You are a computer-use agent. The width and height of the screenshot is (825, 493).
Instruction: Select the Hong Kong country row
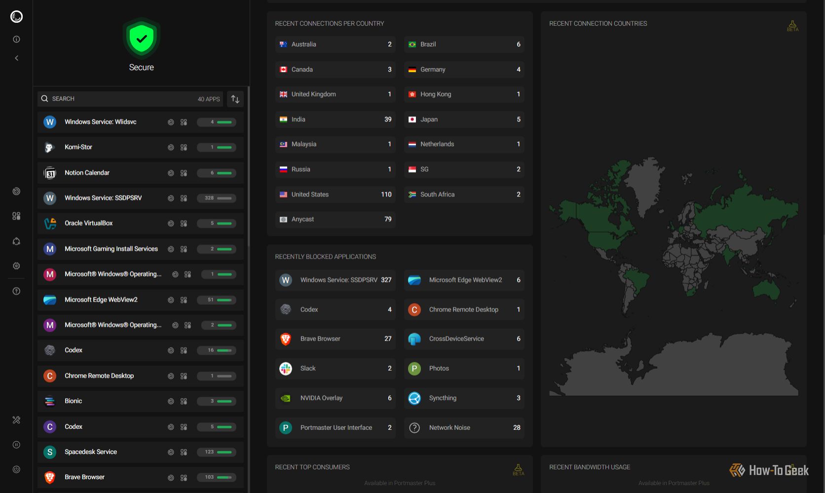click(x=464, y=94)
